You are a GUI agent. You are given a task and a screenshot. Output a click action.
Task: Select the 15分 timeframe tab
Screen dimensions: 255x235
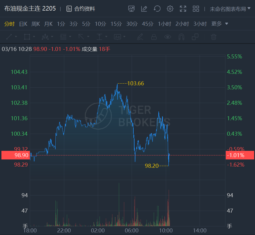[116, 24]
